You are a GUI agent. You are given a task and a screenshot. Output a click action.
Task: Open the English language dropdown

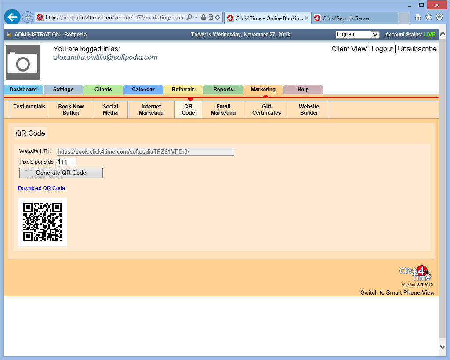358,34
